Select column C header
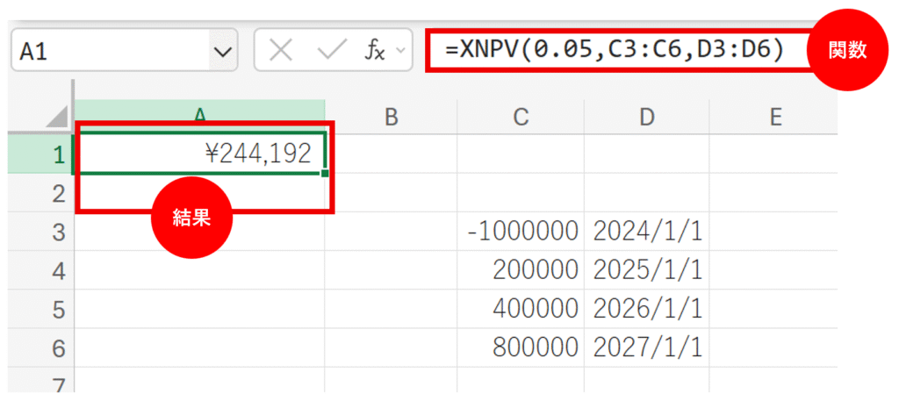899x401 pixels. coord(521,117)
